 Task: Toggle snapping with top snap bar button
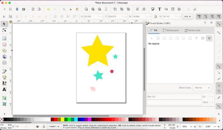point(219,24)
